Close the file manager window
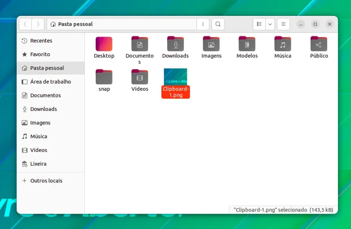 click(330, 24)
